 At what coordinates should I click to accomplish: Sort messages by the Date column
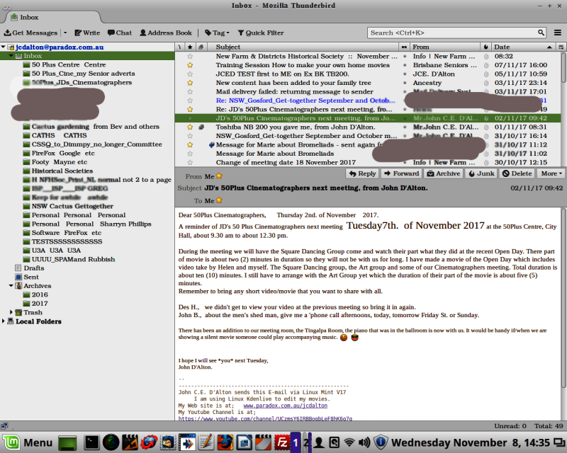click(523, 47)
